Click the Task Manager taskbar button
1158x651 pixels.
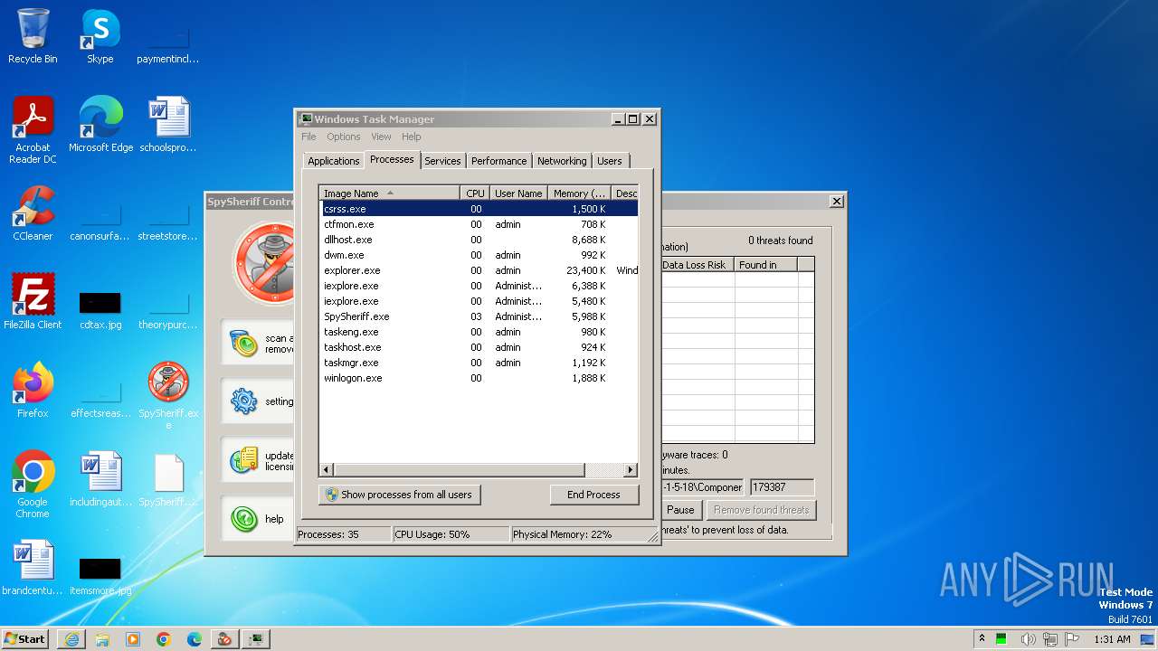pyautogui.click(x=257, y=639)
